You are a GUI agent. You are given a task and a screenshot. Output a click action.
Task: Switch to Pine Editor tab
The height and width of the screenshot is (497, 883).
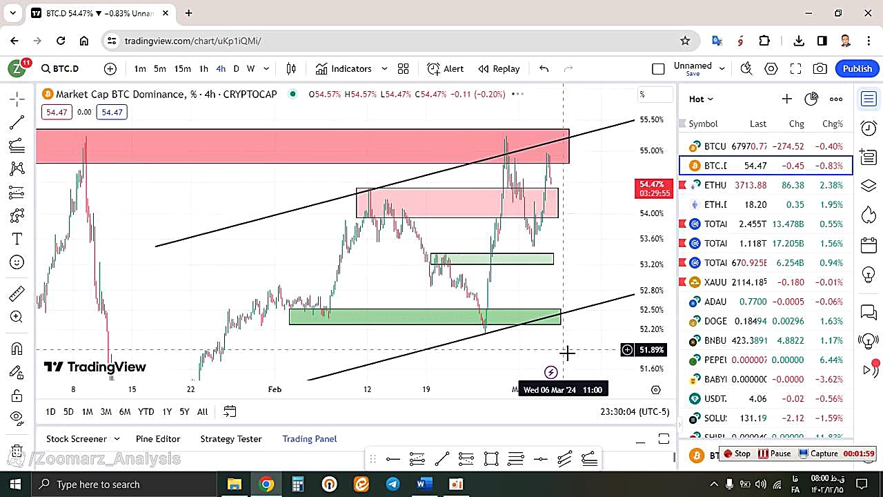click(x=158, y=439)
